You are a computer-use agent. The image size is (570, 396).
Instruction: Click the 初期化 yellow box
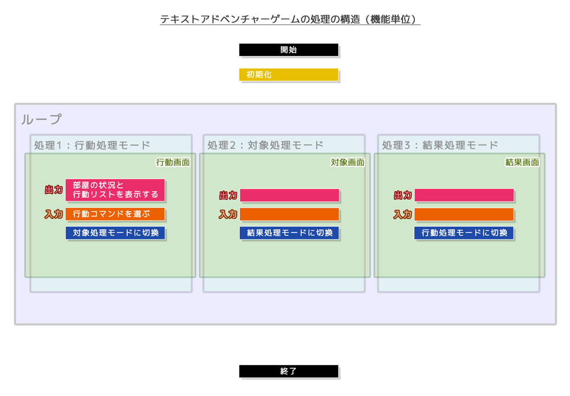pyautogui.click(x=288, y=75)
